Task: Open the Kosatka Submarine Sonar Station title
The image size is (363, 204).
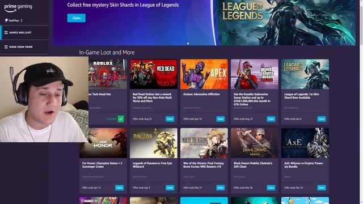Action: 252,99
